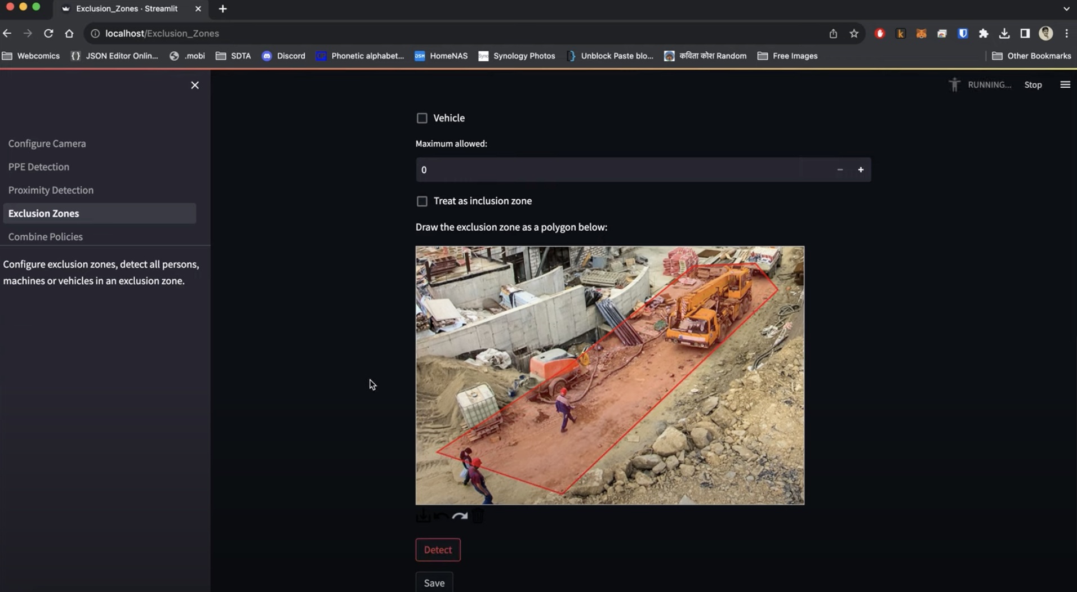Undo the last polygon drawing action

pos(441,515)
